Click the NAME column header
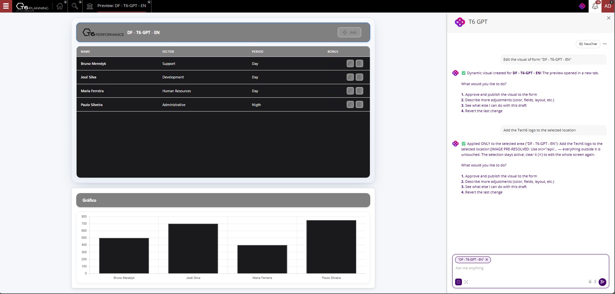This screenshot has width=615, height=294. click(85, 51)
